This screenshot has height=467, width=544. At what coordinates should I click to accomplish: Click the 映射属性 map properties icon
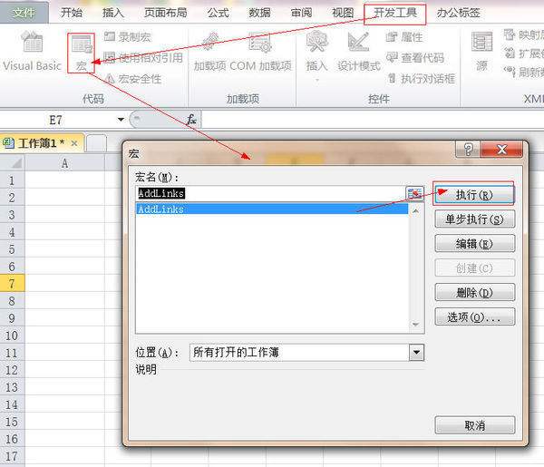click(x=510, y=34)
